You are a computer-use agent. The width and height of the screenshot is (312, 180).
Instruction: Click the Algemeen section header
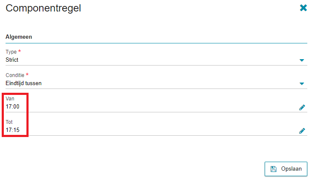(19, 37)
